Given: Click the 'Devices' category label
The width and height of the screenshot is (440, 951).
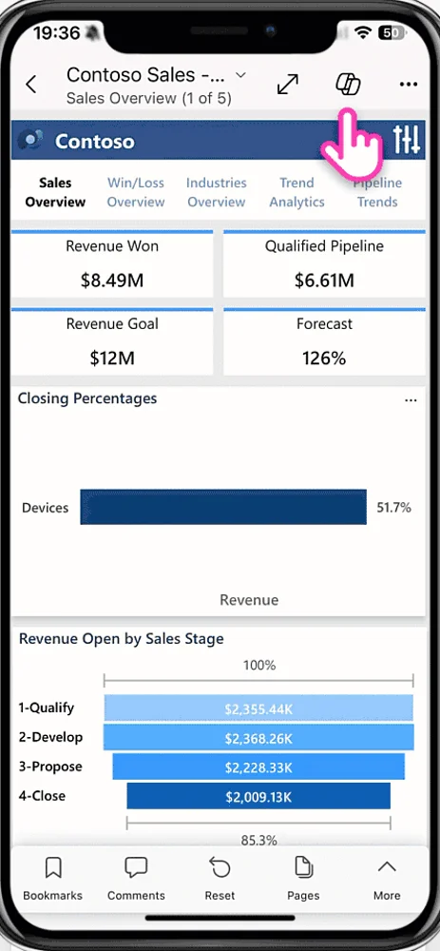Looking at the screenshot, I should click(x=46, y=508).
